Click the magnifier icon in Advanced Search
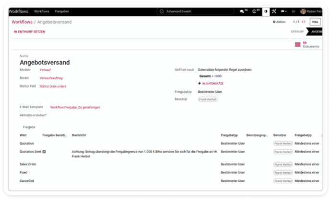 point(161,11)
